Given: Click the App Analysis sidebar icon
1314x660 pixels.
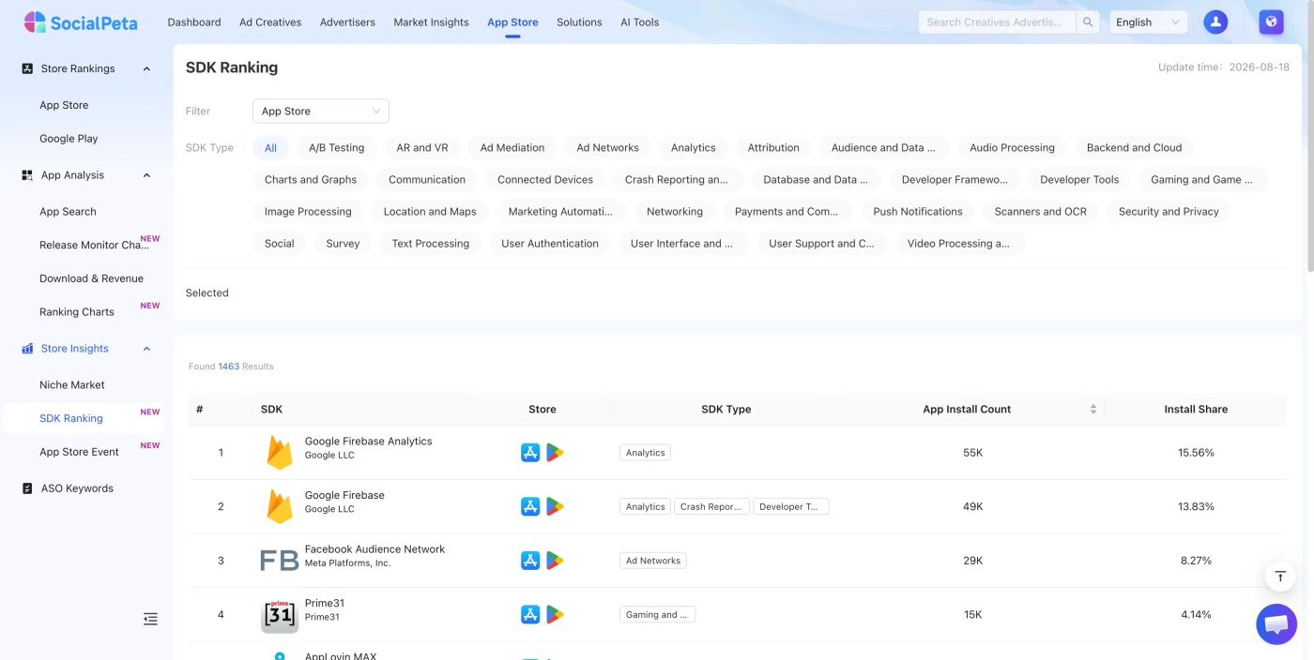Looking at the screenshot, I should point(27,175).
